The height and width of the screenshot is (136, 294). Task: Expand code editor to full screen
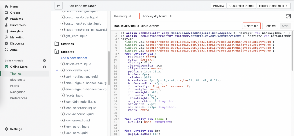pos(288,16)
